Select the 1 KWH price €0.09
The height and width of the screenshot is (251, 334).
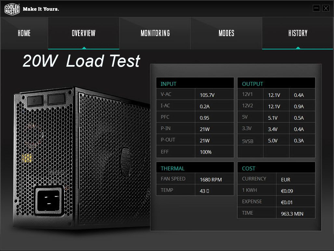pos(287,191)
